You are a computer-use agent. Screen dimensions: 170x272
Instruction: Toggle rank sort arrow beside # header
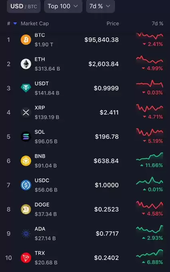click(x=15, y=23)
